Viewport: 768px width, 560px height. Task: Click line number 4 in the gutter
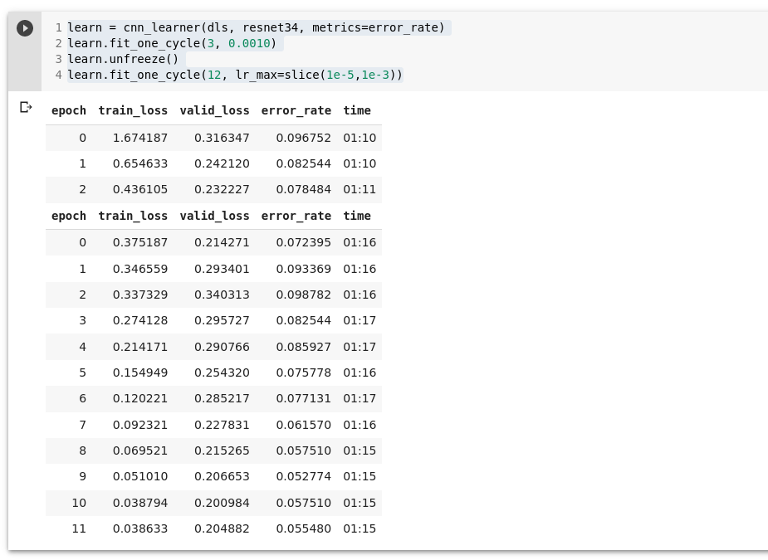(58, 75)
